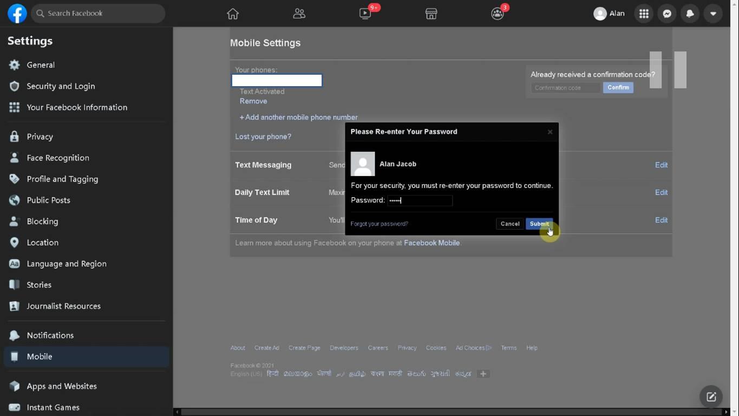Open the Messenger icon
Screen dimensions: 739x416
click(x=667, y=14)
